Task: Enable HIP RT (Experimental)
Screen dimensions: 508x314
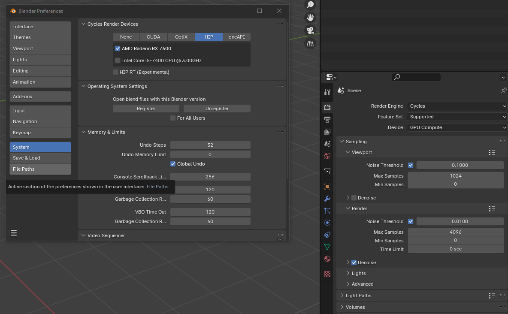Action: point(115,72)
